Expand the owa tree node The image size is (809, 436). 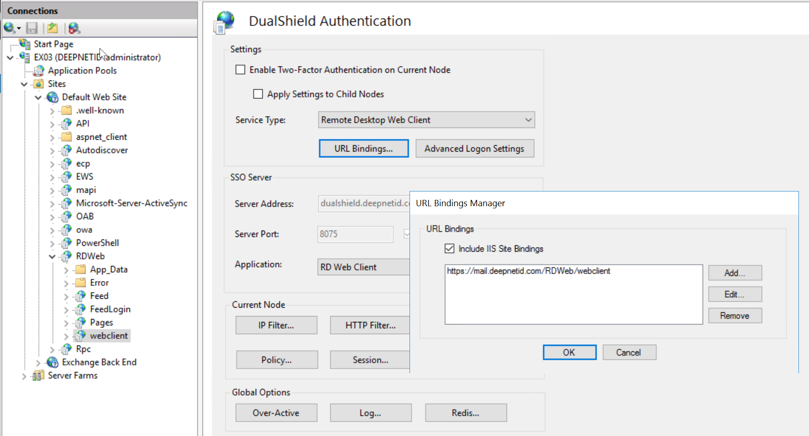[x=52, y=230]
